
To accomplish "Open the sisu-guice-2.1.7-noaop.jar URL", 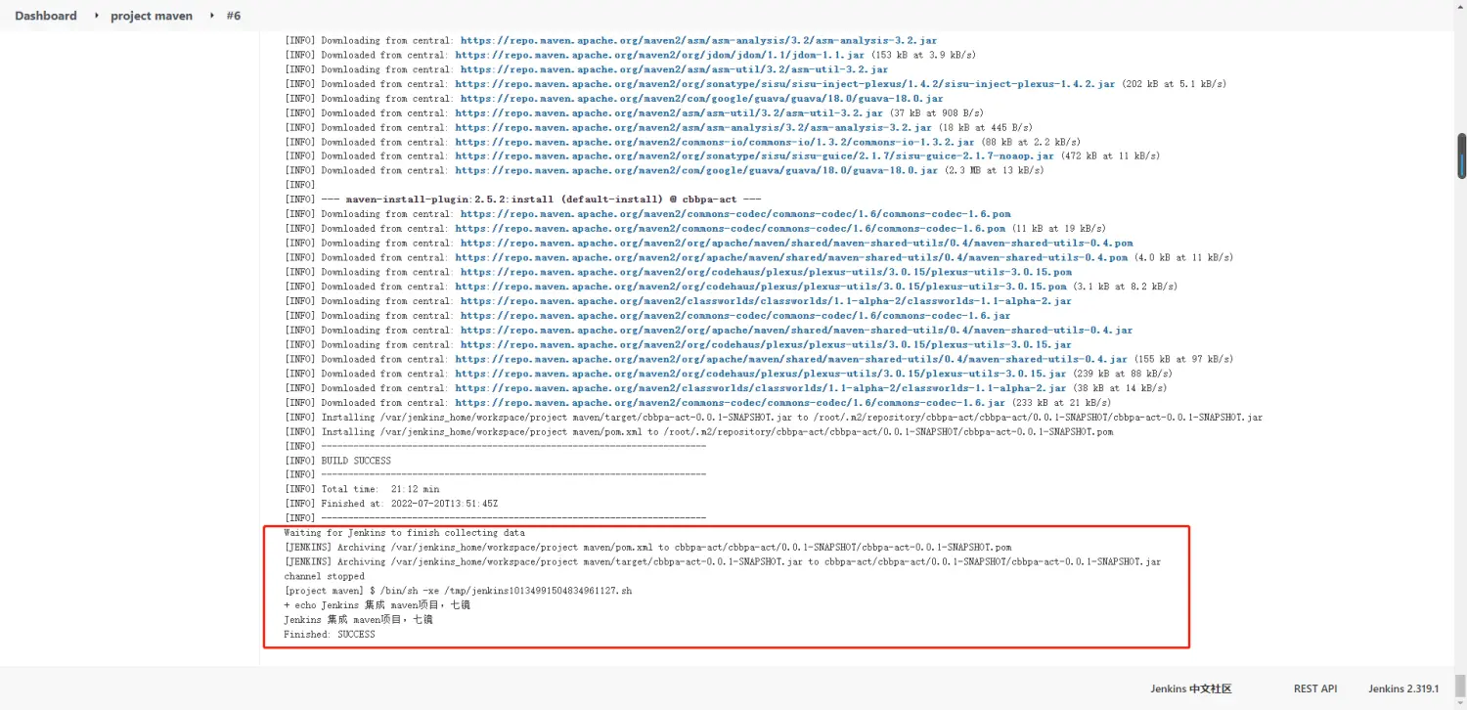I will pyautogui.click(x=754, y=155).
